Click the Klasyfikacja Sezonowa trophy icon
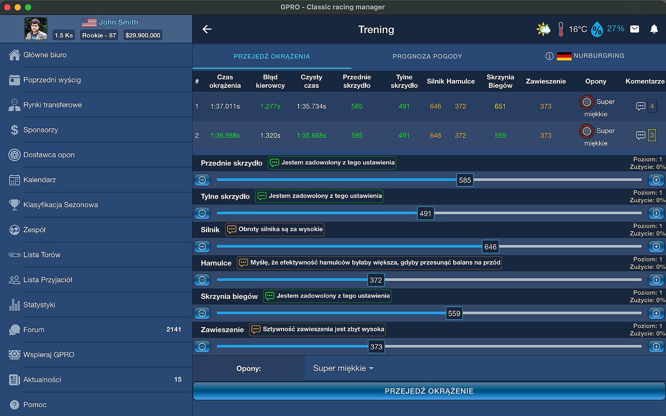The image size is (666, 416). tap(14, 205)
